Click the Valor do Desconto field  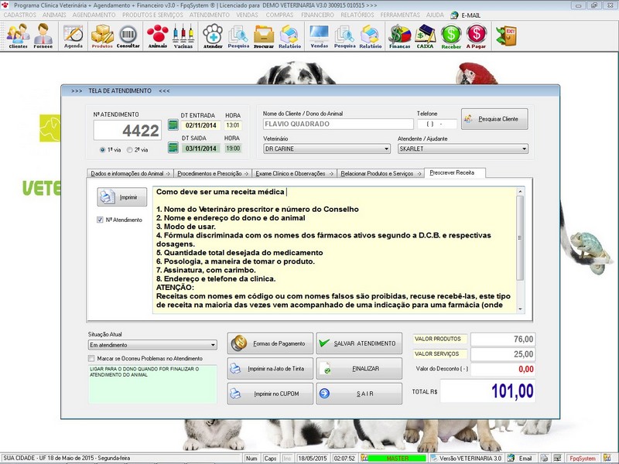pos(503,369)
